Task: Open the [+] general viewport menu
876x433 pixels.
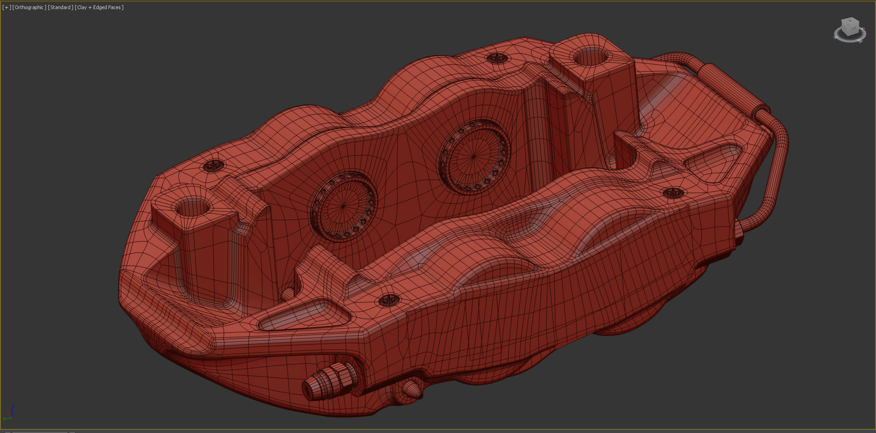Action: click(6, 7)
